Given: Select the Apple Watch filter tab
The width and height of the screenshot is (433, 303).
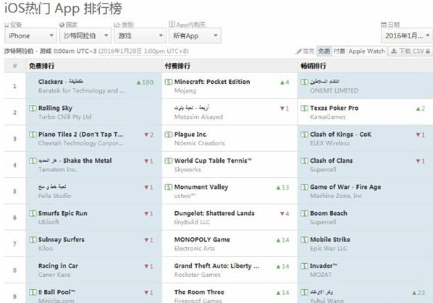Looking at the screenshot, I should click(366, 51).
